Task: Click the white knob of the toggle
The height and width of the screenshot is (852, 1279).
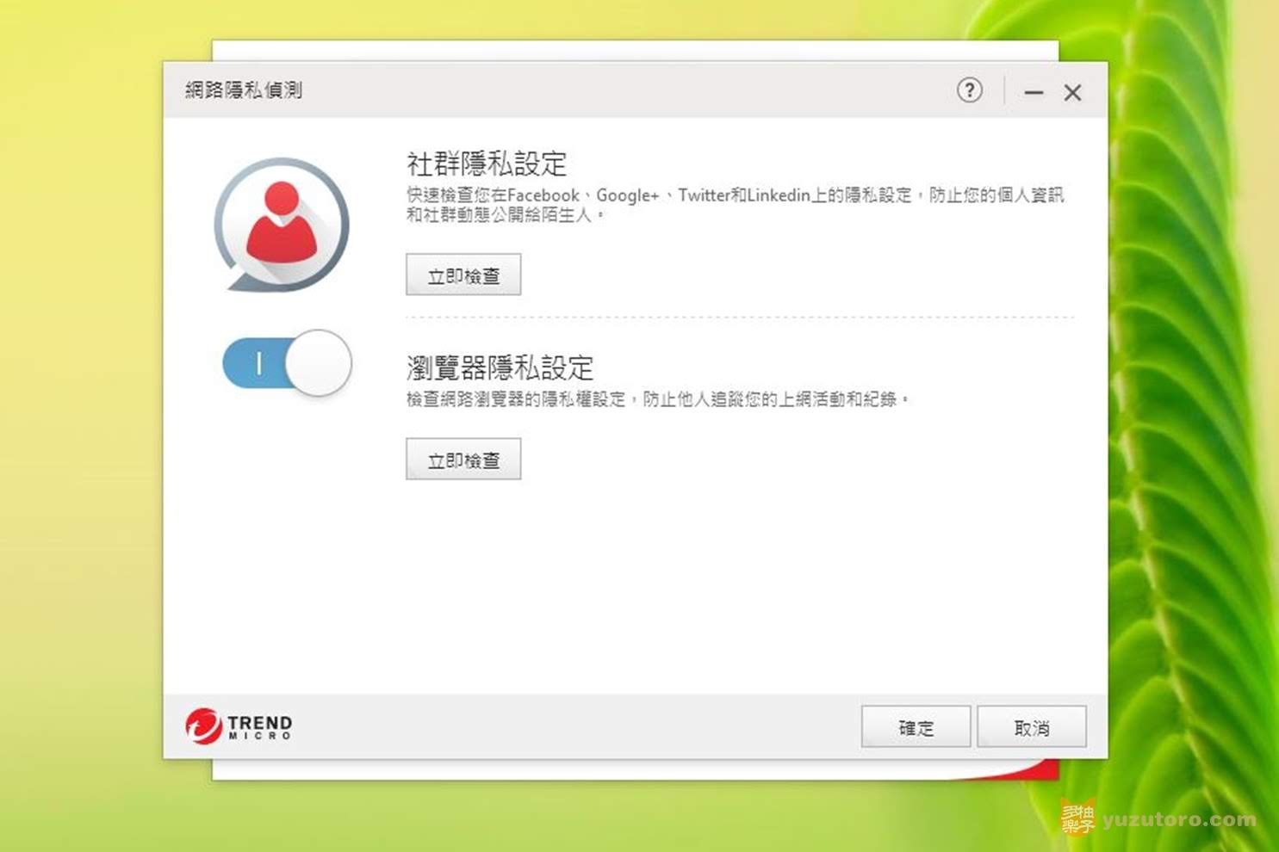Action: coord(318,363)
